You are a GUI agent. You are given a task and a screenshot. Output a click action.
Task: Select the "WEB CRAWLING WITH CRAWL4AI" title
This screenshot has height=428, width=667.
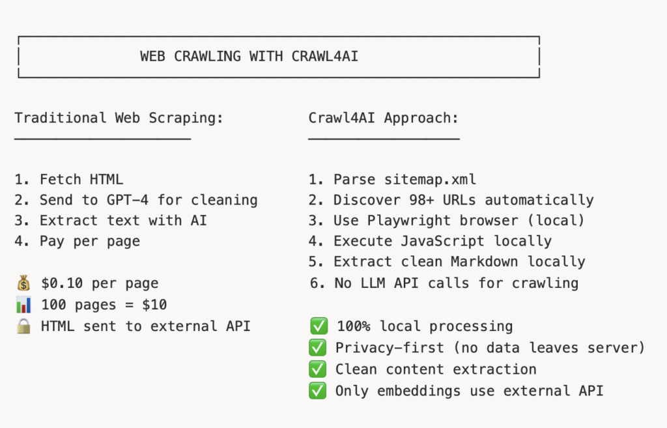249,57
